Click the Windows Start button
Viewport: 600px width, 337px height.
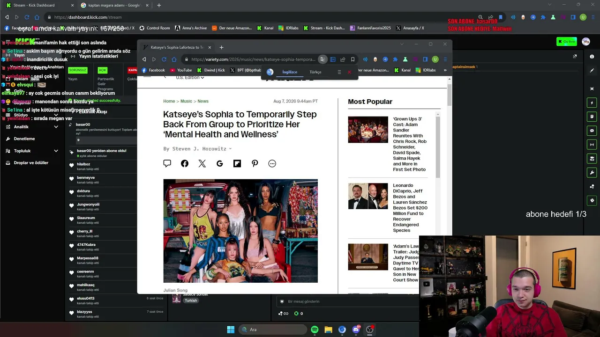pos(231,330)
